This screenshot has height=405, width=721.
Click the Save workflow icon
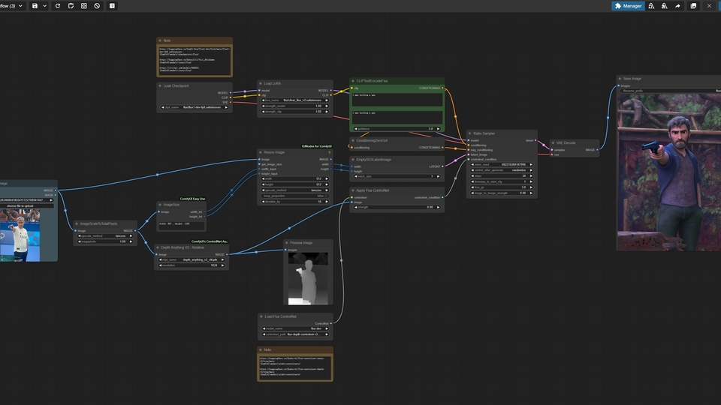[35, 6]
